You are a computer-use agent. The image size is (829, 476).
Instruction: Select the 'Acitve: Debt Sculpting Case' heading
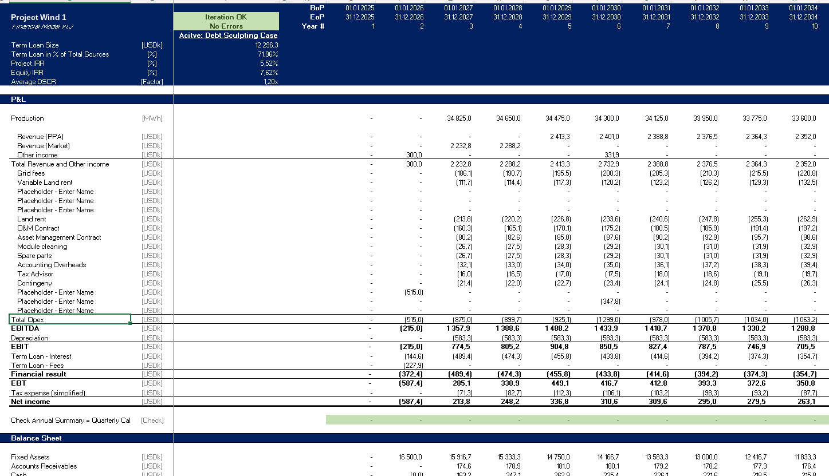228,35
